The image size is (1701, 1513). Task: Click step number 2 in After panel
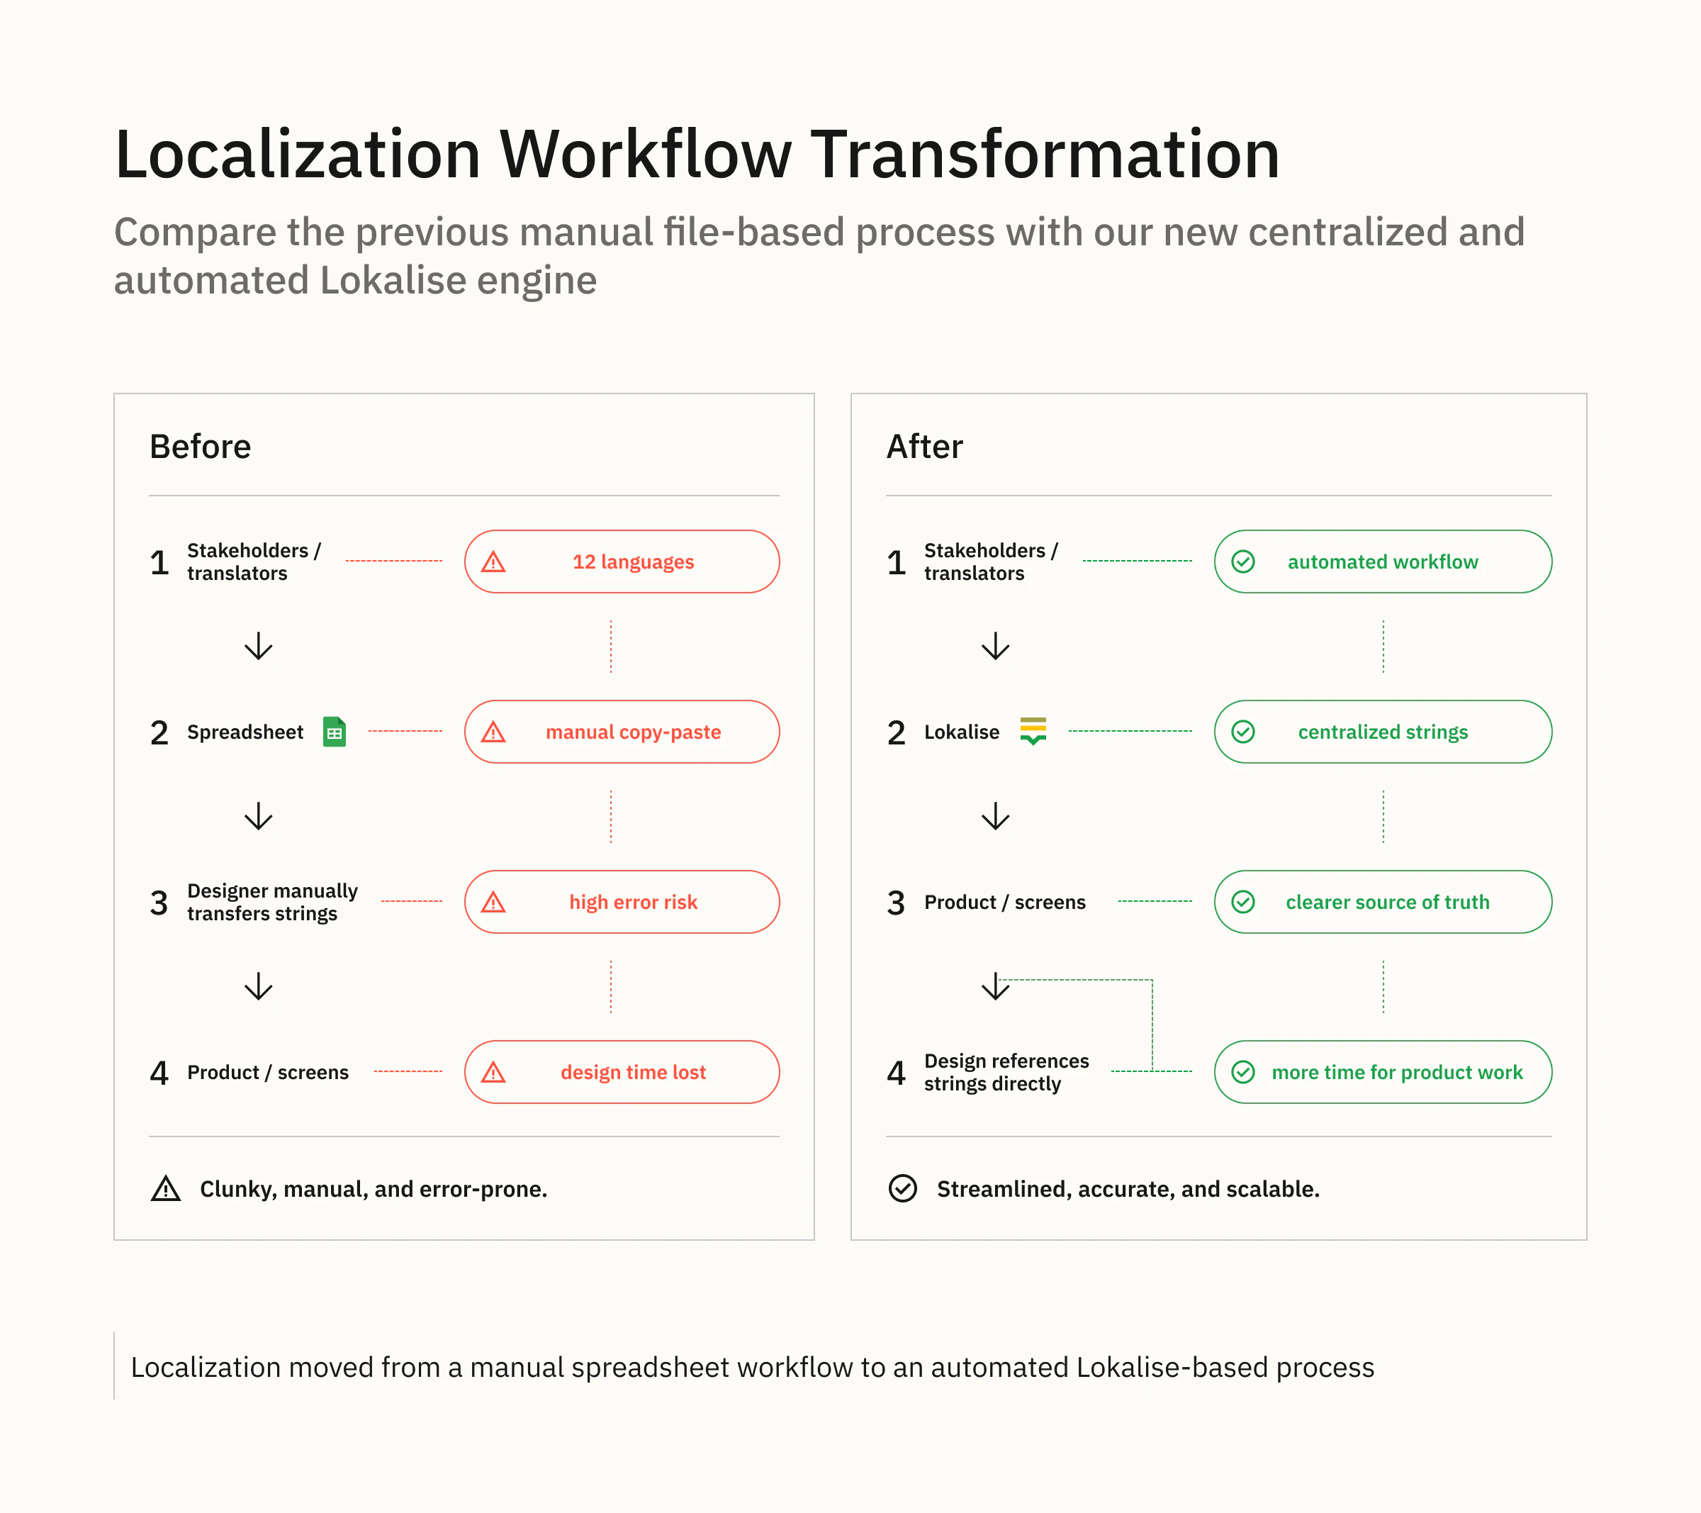coord(897,732)
